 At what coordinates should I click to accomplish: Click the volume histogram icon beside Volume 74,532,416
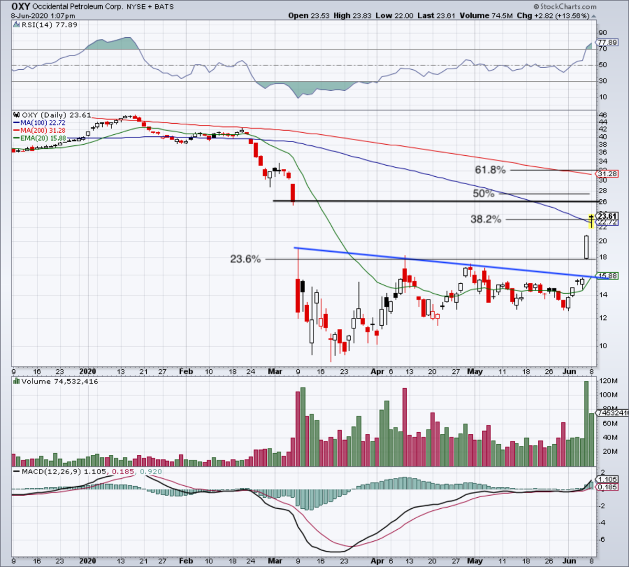pyautogui.click(x=16, y=381)
